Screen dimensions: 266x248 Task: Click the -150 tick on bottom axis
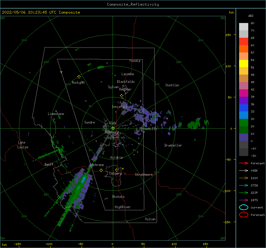(x=17, y=244)
